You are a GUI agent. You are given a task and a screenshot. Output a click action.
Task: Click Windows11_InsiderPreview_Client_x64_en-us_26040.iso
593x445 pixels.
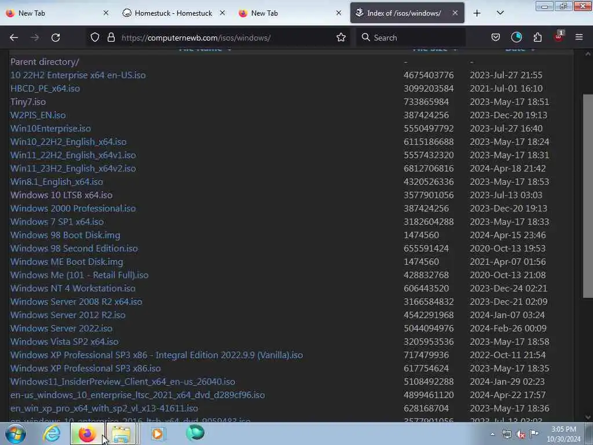123,381
